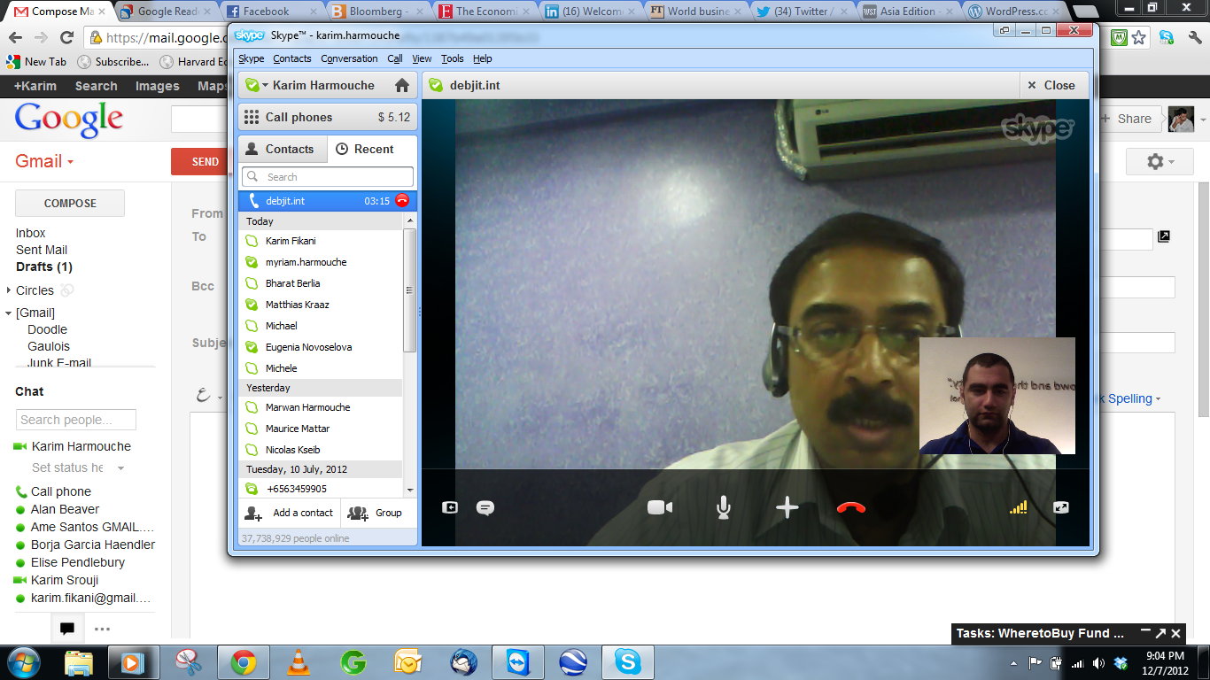Switch to the Recent tab
The image size is (1210, 680).
372,149
